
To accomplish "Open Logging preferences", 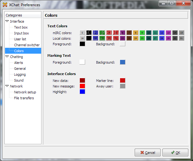I will (20, 74).
